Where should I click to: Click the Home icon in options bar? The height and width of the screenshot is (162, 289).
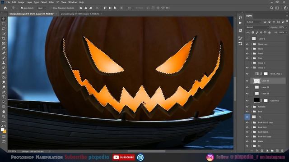coord(5,8)
